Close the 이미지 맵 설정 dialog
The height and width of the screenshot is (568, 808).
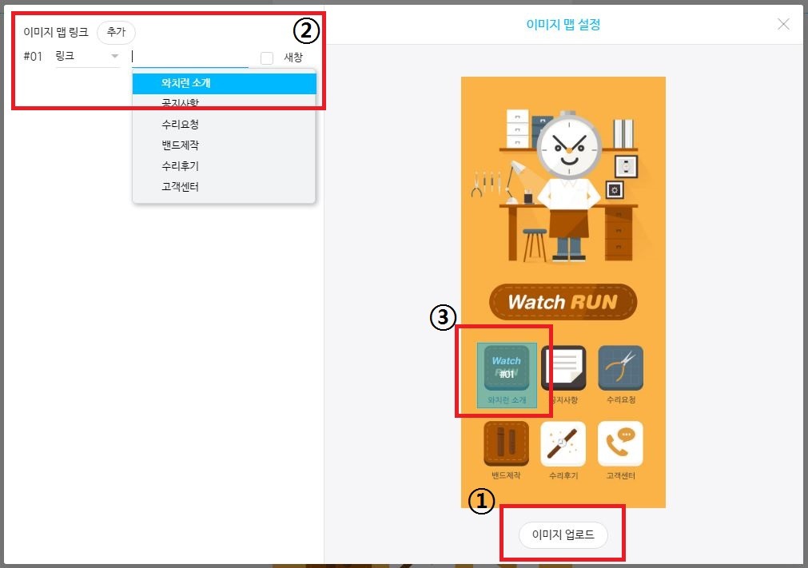783,24
